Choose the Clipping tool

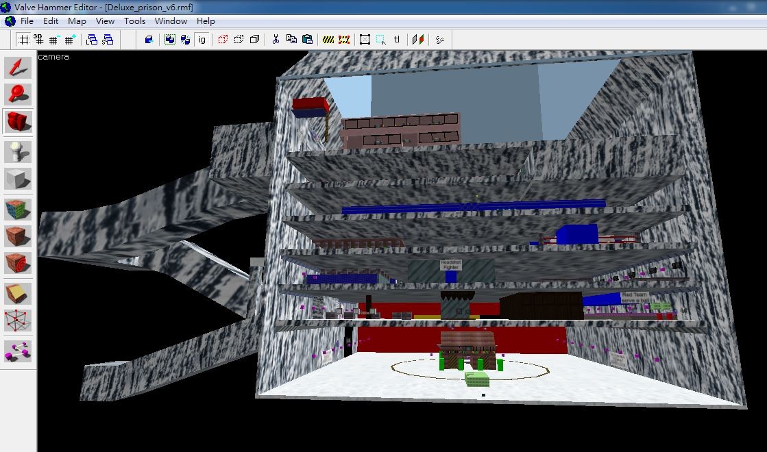click(x=18, y=294)
